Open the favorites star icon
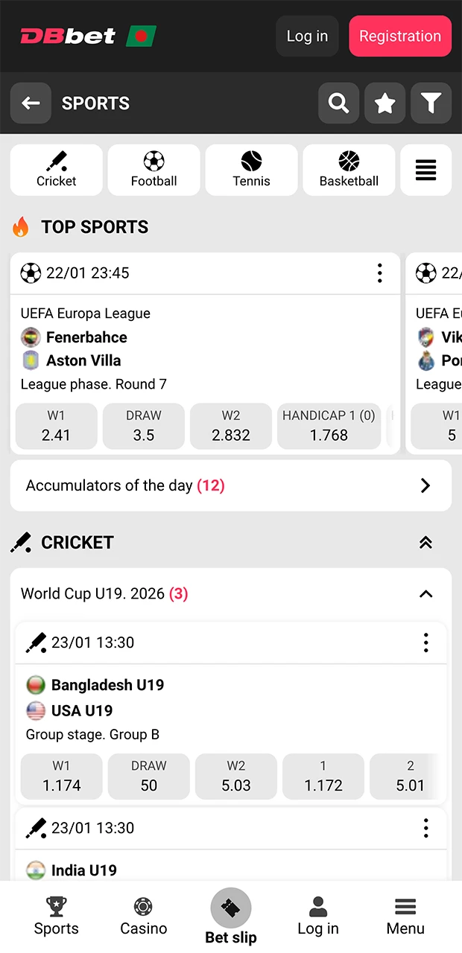The height and width of the screenshot is (953, 462). (385, 103)
